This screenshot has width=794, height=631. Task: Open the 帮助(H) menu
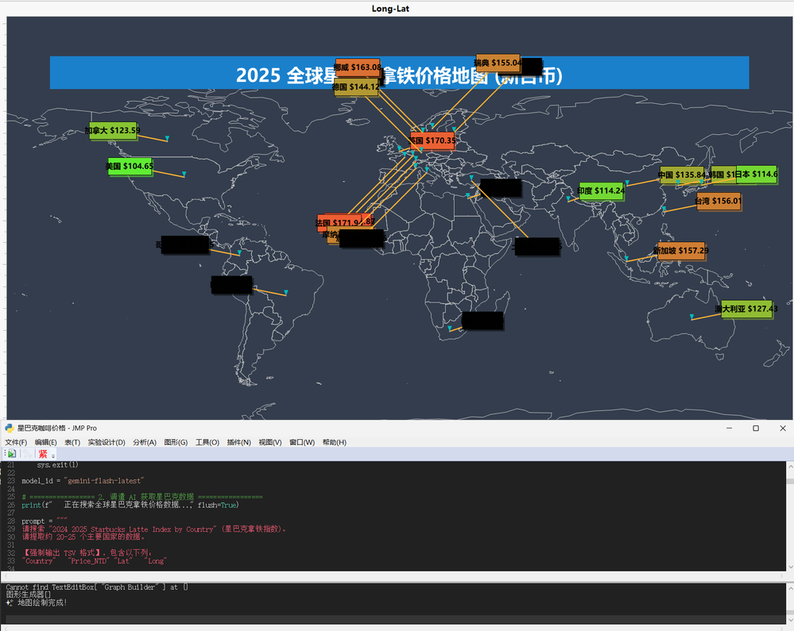(334, 442)
